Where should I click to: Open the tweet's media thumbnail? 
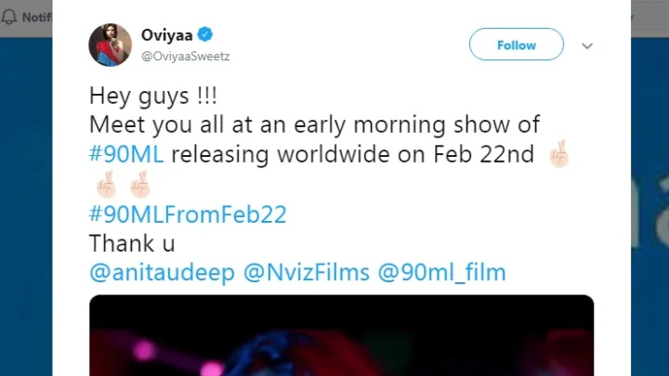tap(341, 335)
